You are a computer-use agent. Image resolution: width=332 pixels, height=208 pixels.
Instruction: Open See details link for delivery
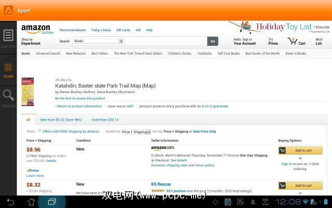178,160
